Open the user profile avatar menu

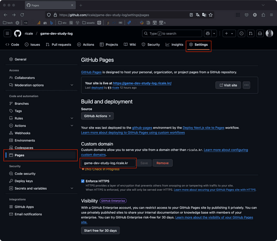click(x=270, y=33)
